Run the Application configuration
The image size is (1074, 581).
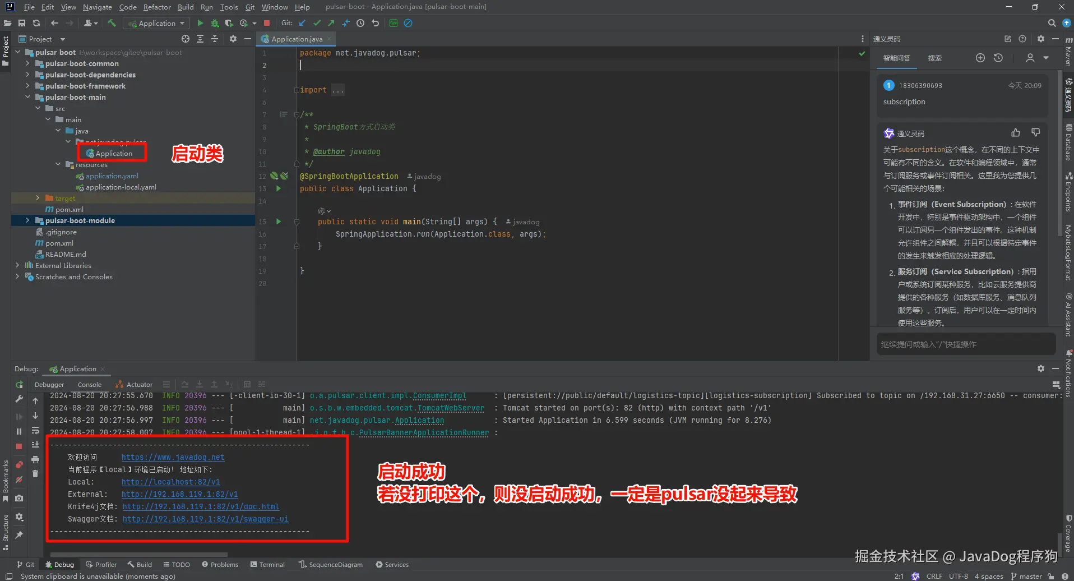pyautogui.click(x=200, y=23)
